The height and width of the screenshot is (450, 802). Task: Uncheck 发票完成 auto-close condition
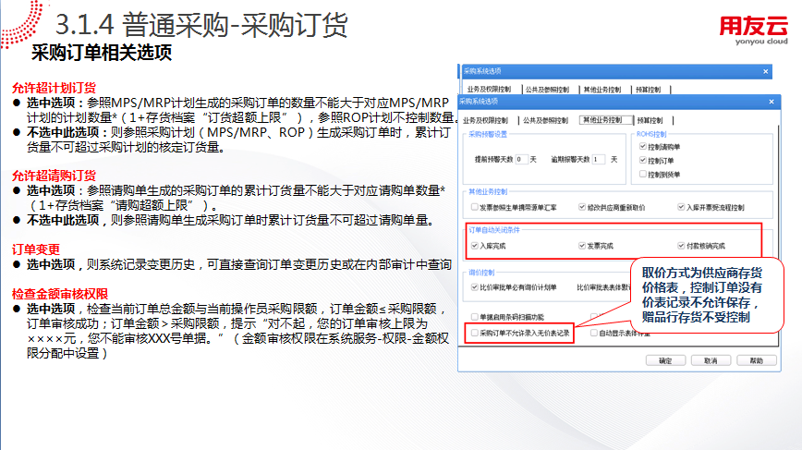click(x=580, y=246)
